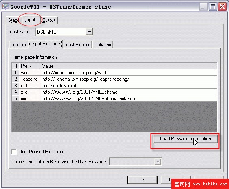Screen dimensions: 229x189
Task: Open the General sub-tab
Action: tap(19, 45)
